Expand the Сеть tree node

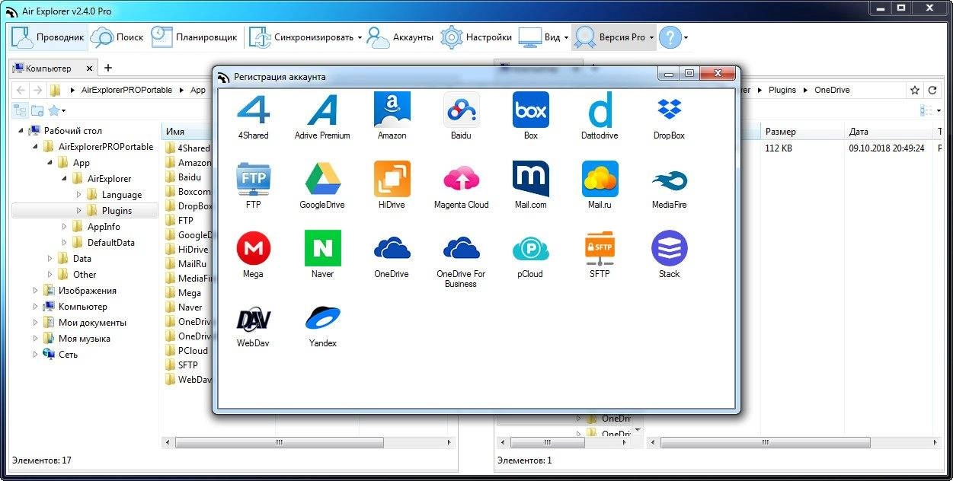coord(35,355)
